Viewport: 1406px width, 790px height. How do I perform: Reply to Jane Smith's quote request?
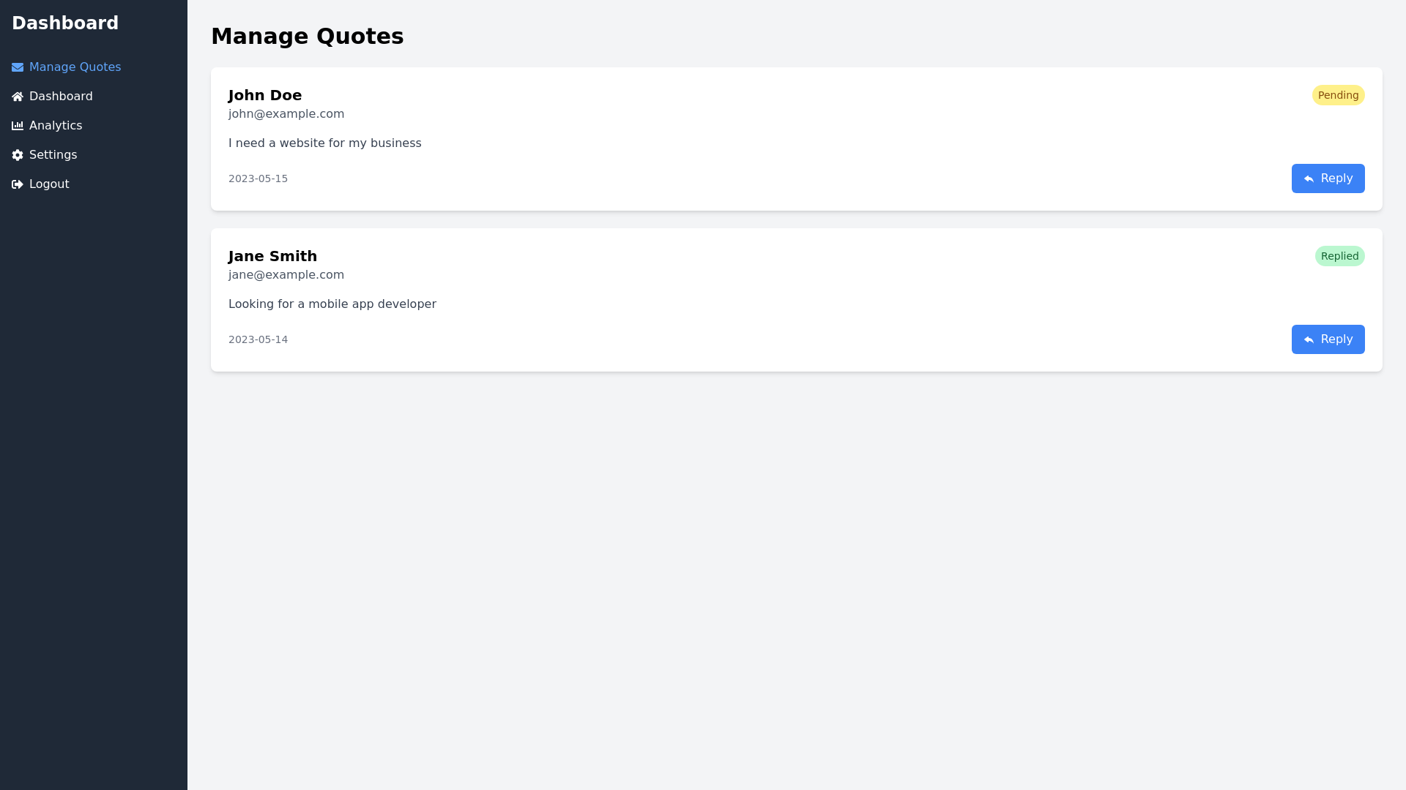[x=1328, y=339]
